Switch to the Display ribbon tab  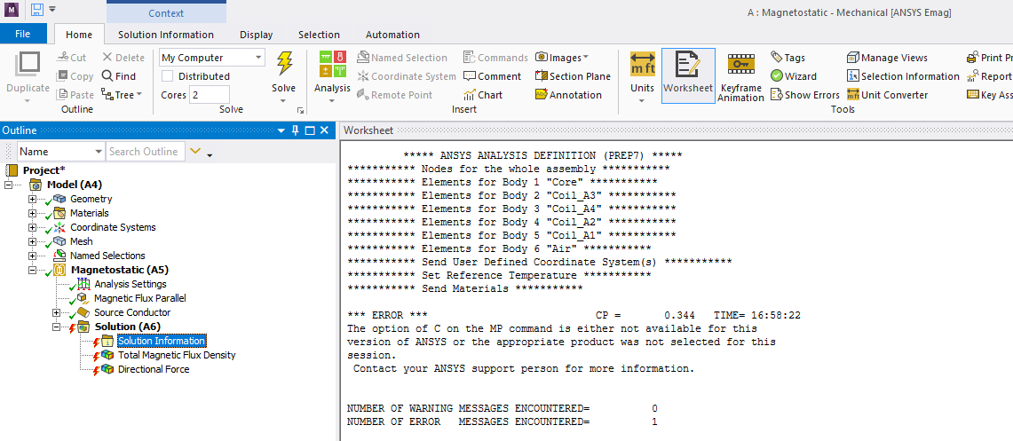[256, 35]
